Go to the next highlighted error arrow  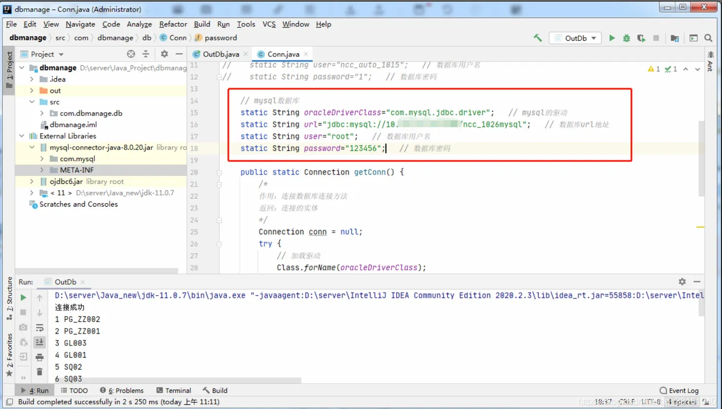(x=698, y=69)
